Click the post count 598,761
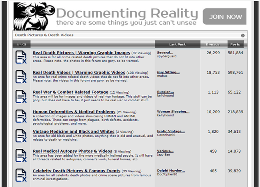Screen dimensions: 260x187 tap(235, 73)
